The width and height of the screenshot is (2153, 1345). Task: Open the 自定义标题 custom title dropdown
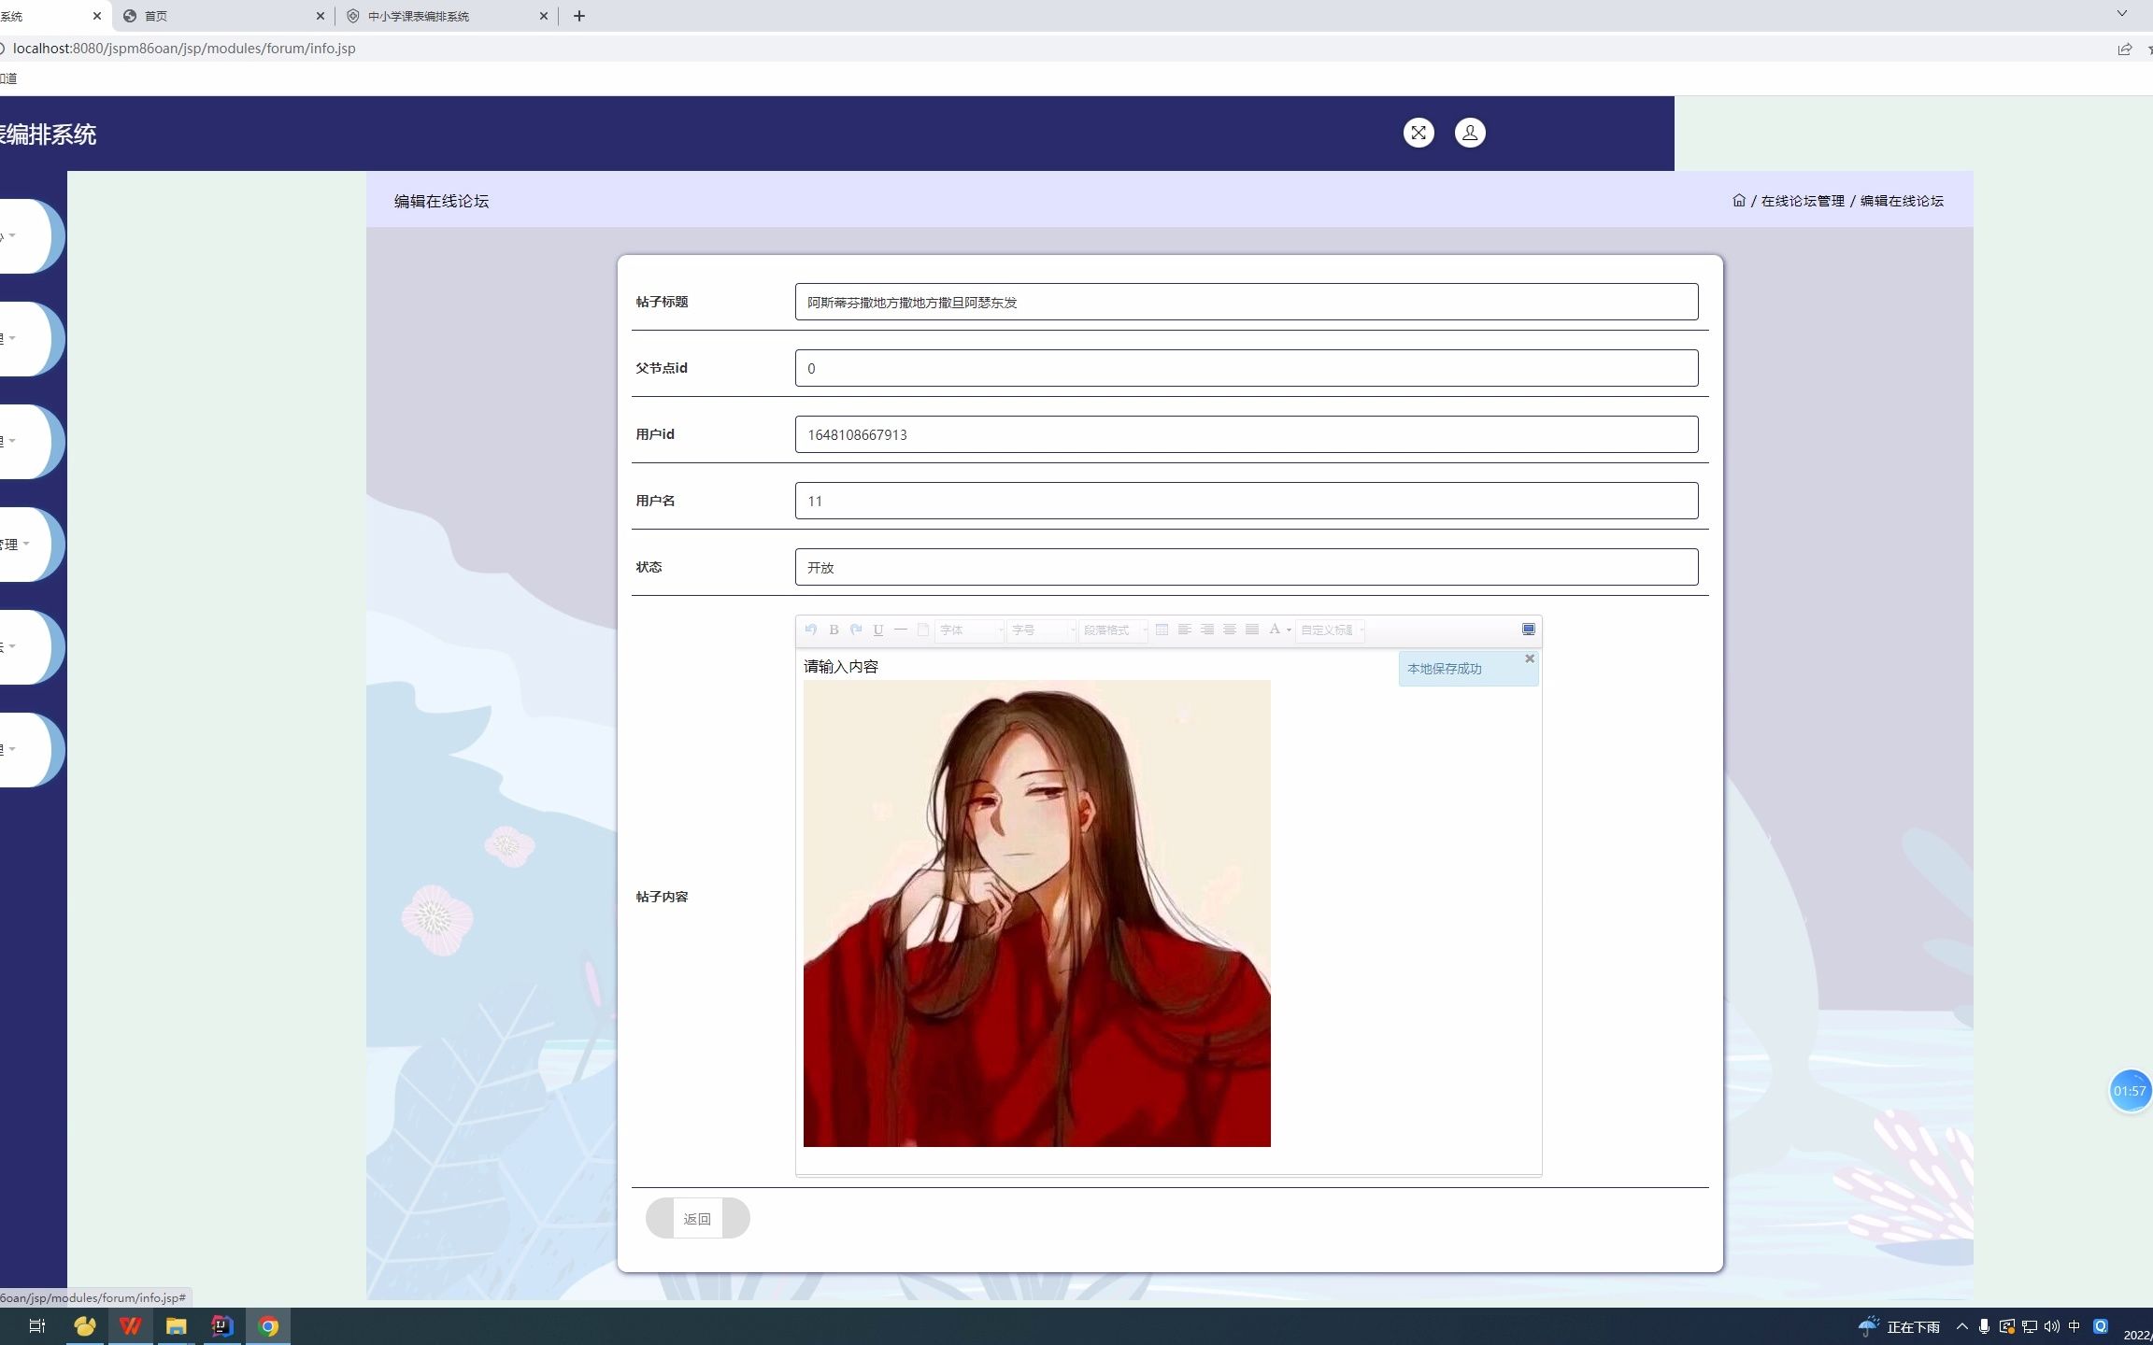click(1331, 630)
